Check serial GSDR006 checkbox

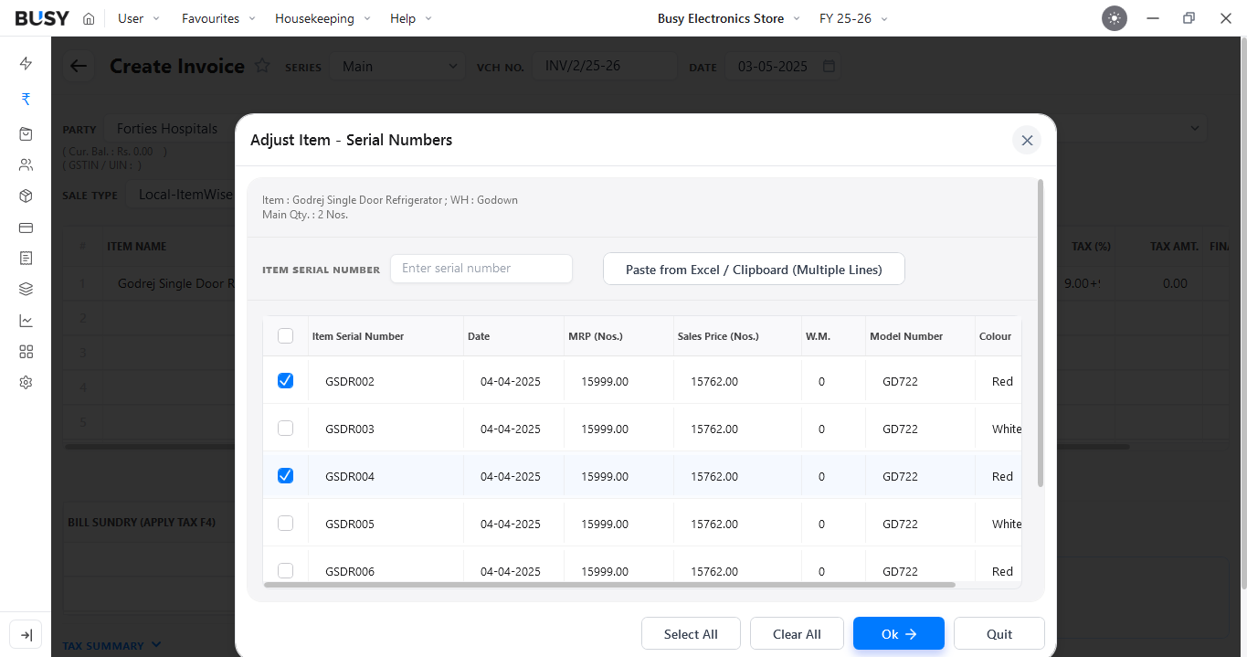point(285,571)
